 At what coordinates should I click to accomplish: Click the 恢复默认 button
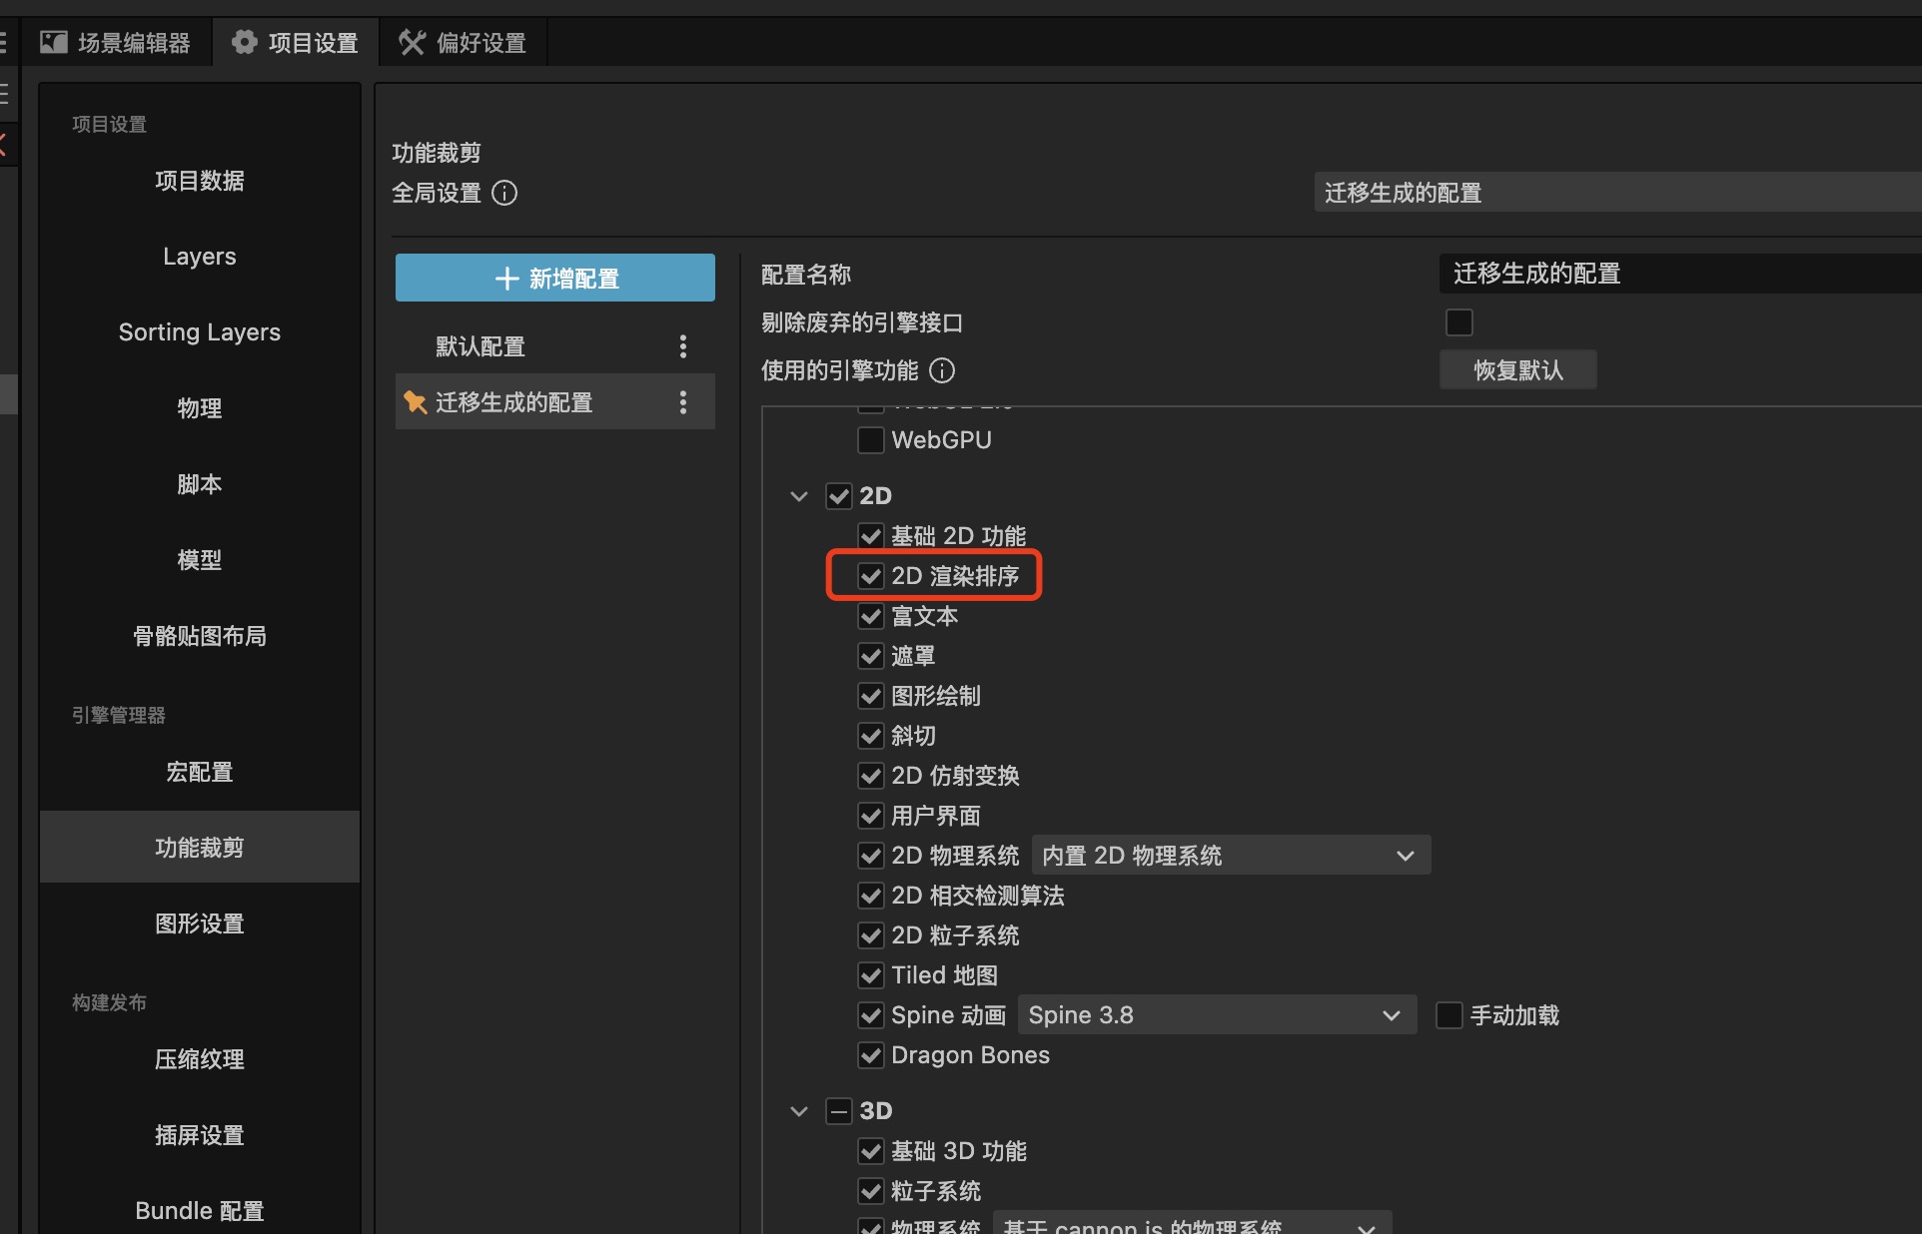(x=1517, y=370)
